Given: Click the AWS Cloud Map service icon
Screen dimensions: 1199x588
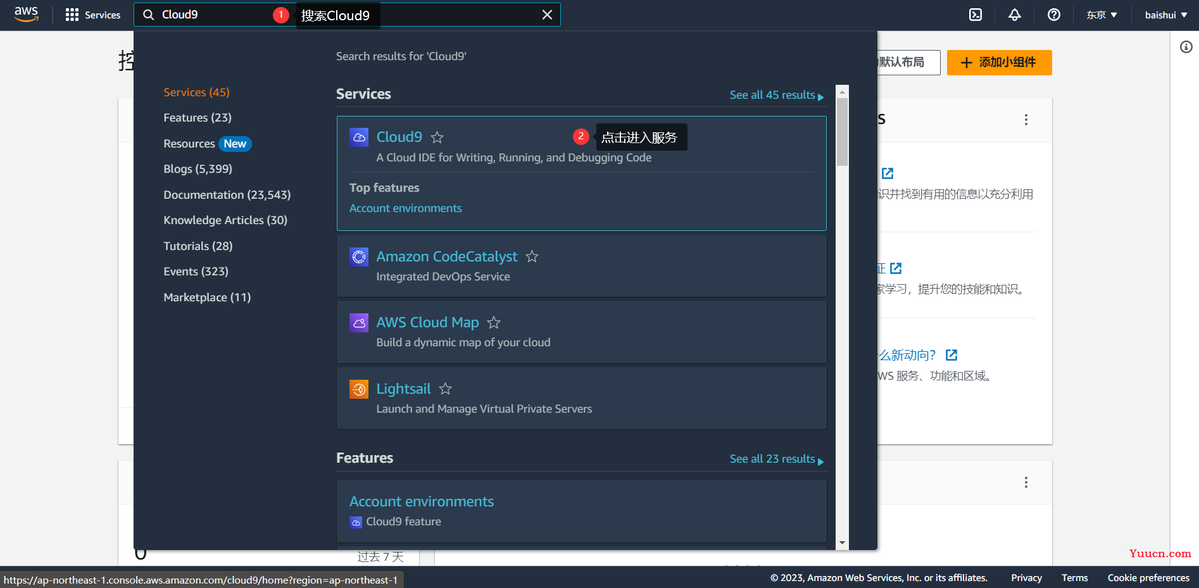Looking at the screenshot, I should [359, 322].
